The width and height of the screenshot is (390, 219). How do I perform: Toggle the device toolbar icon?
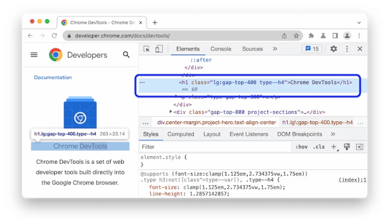(159, 49)
